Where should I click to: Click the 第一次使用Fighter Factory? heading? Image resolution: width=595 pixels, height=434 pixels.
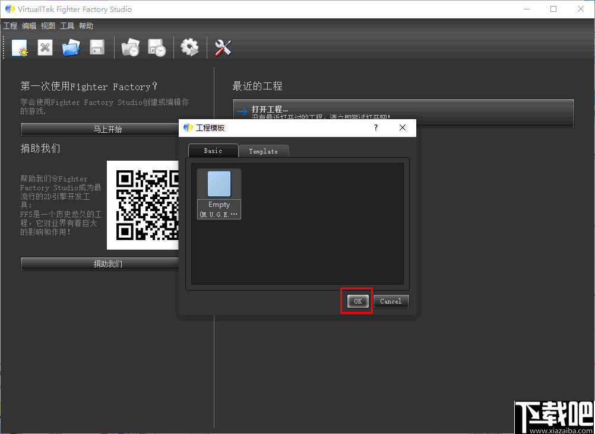(x=89, y=87)
